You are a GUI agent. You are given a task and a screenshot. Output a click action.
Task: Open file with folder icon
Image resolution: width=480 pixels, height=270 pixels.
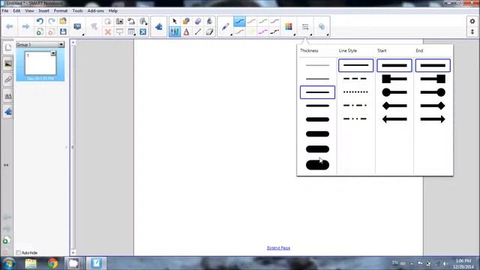pyautogui.click(x=63, y=21)
